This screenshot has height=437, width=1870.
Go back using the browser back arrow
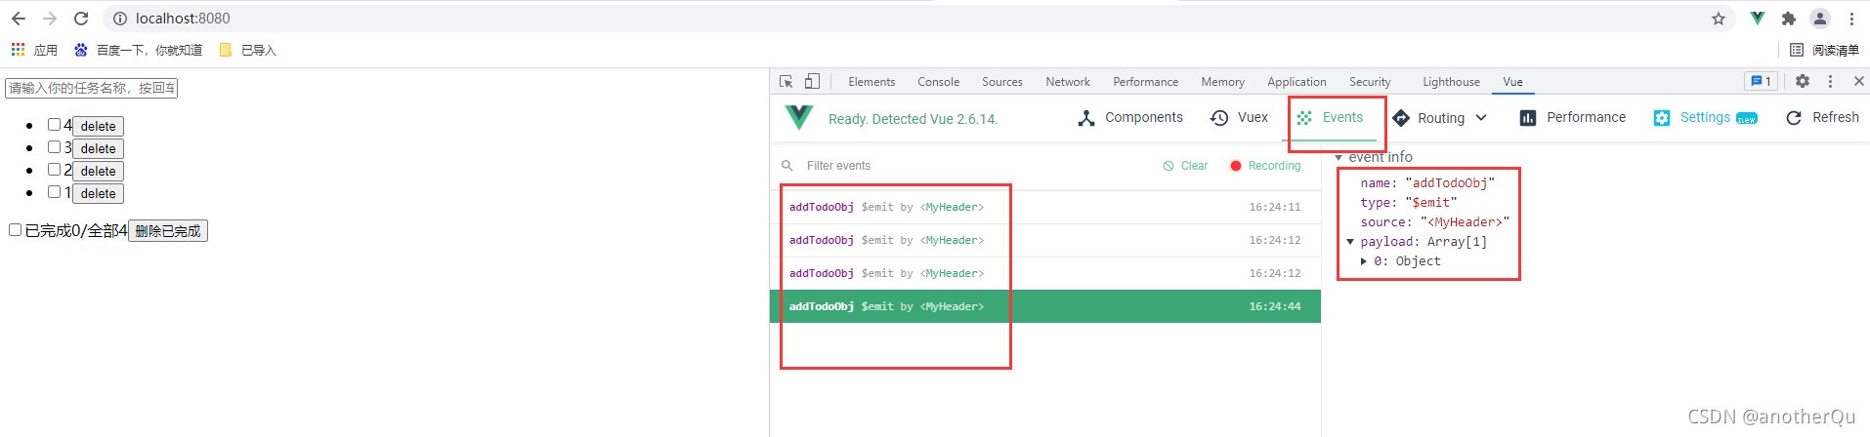(x=19, y=19)
